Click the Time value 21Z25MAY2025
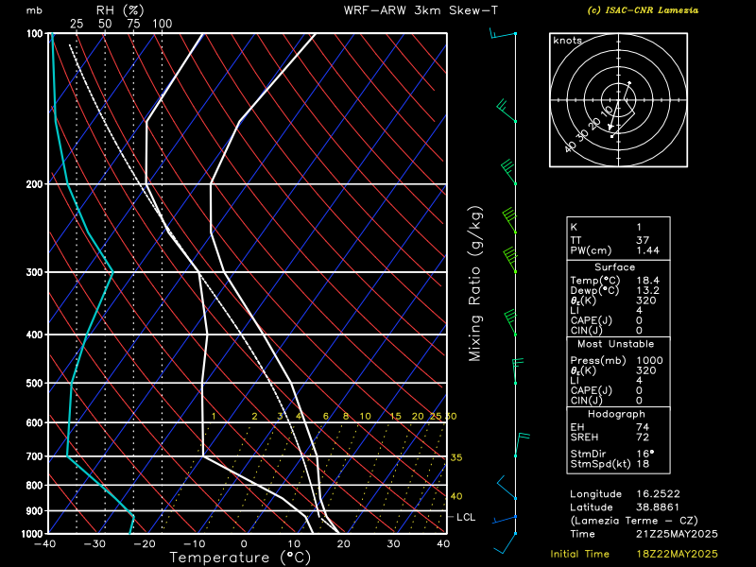This screenshot has width=756, height=567. (x=677, y=534)
